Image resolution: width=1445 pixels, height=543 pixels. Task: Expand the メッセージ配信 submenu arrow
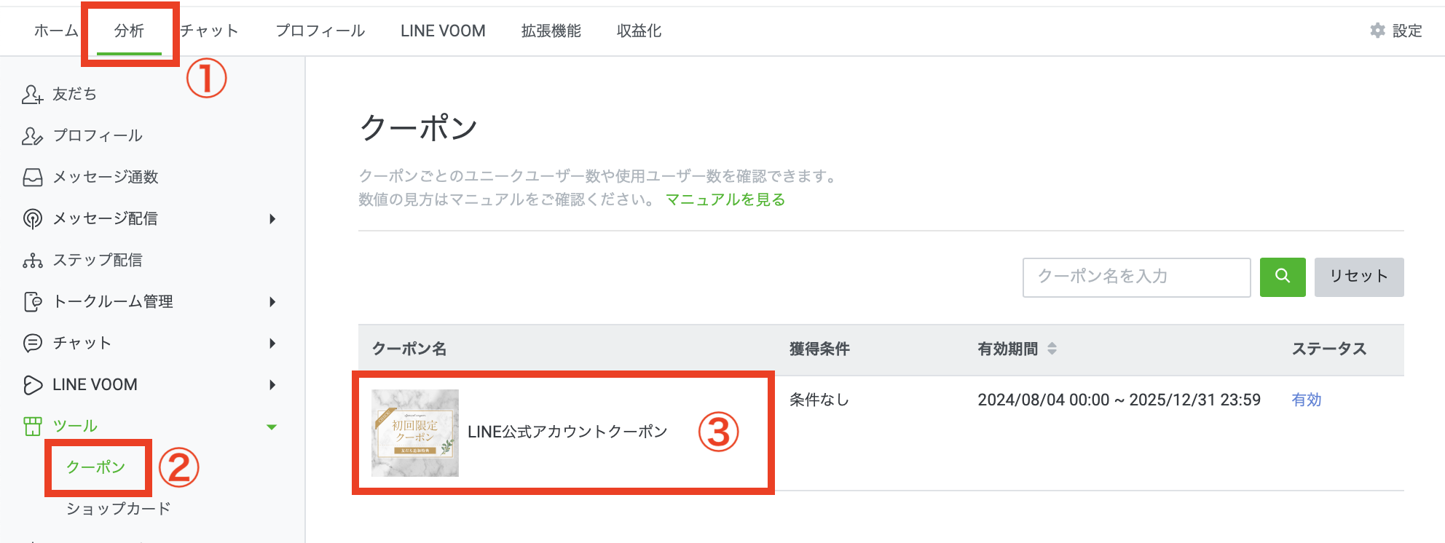click(x=272, y=219)
